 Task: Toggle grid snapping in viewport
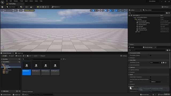pyautogui.click(x=106, y=10)
